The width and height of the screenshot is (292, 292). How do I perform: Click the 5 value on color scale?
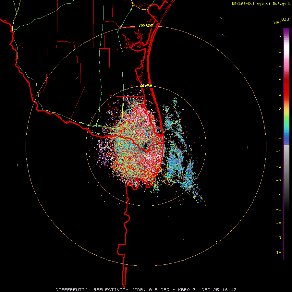[280, 65]
